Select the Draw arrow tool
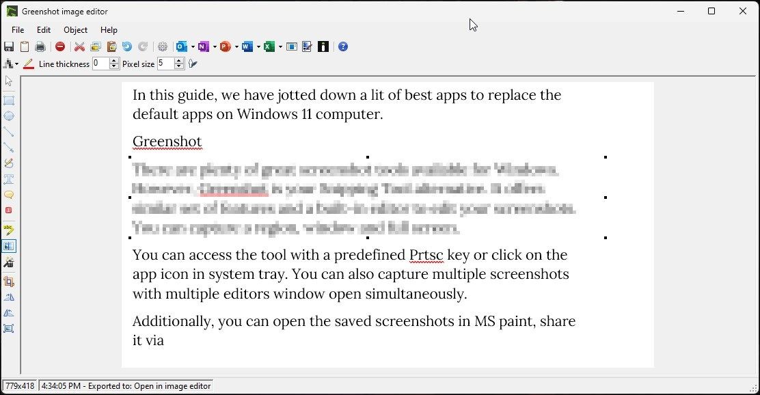This screenshot has width=760, height=395. 9,148
